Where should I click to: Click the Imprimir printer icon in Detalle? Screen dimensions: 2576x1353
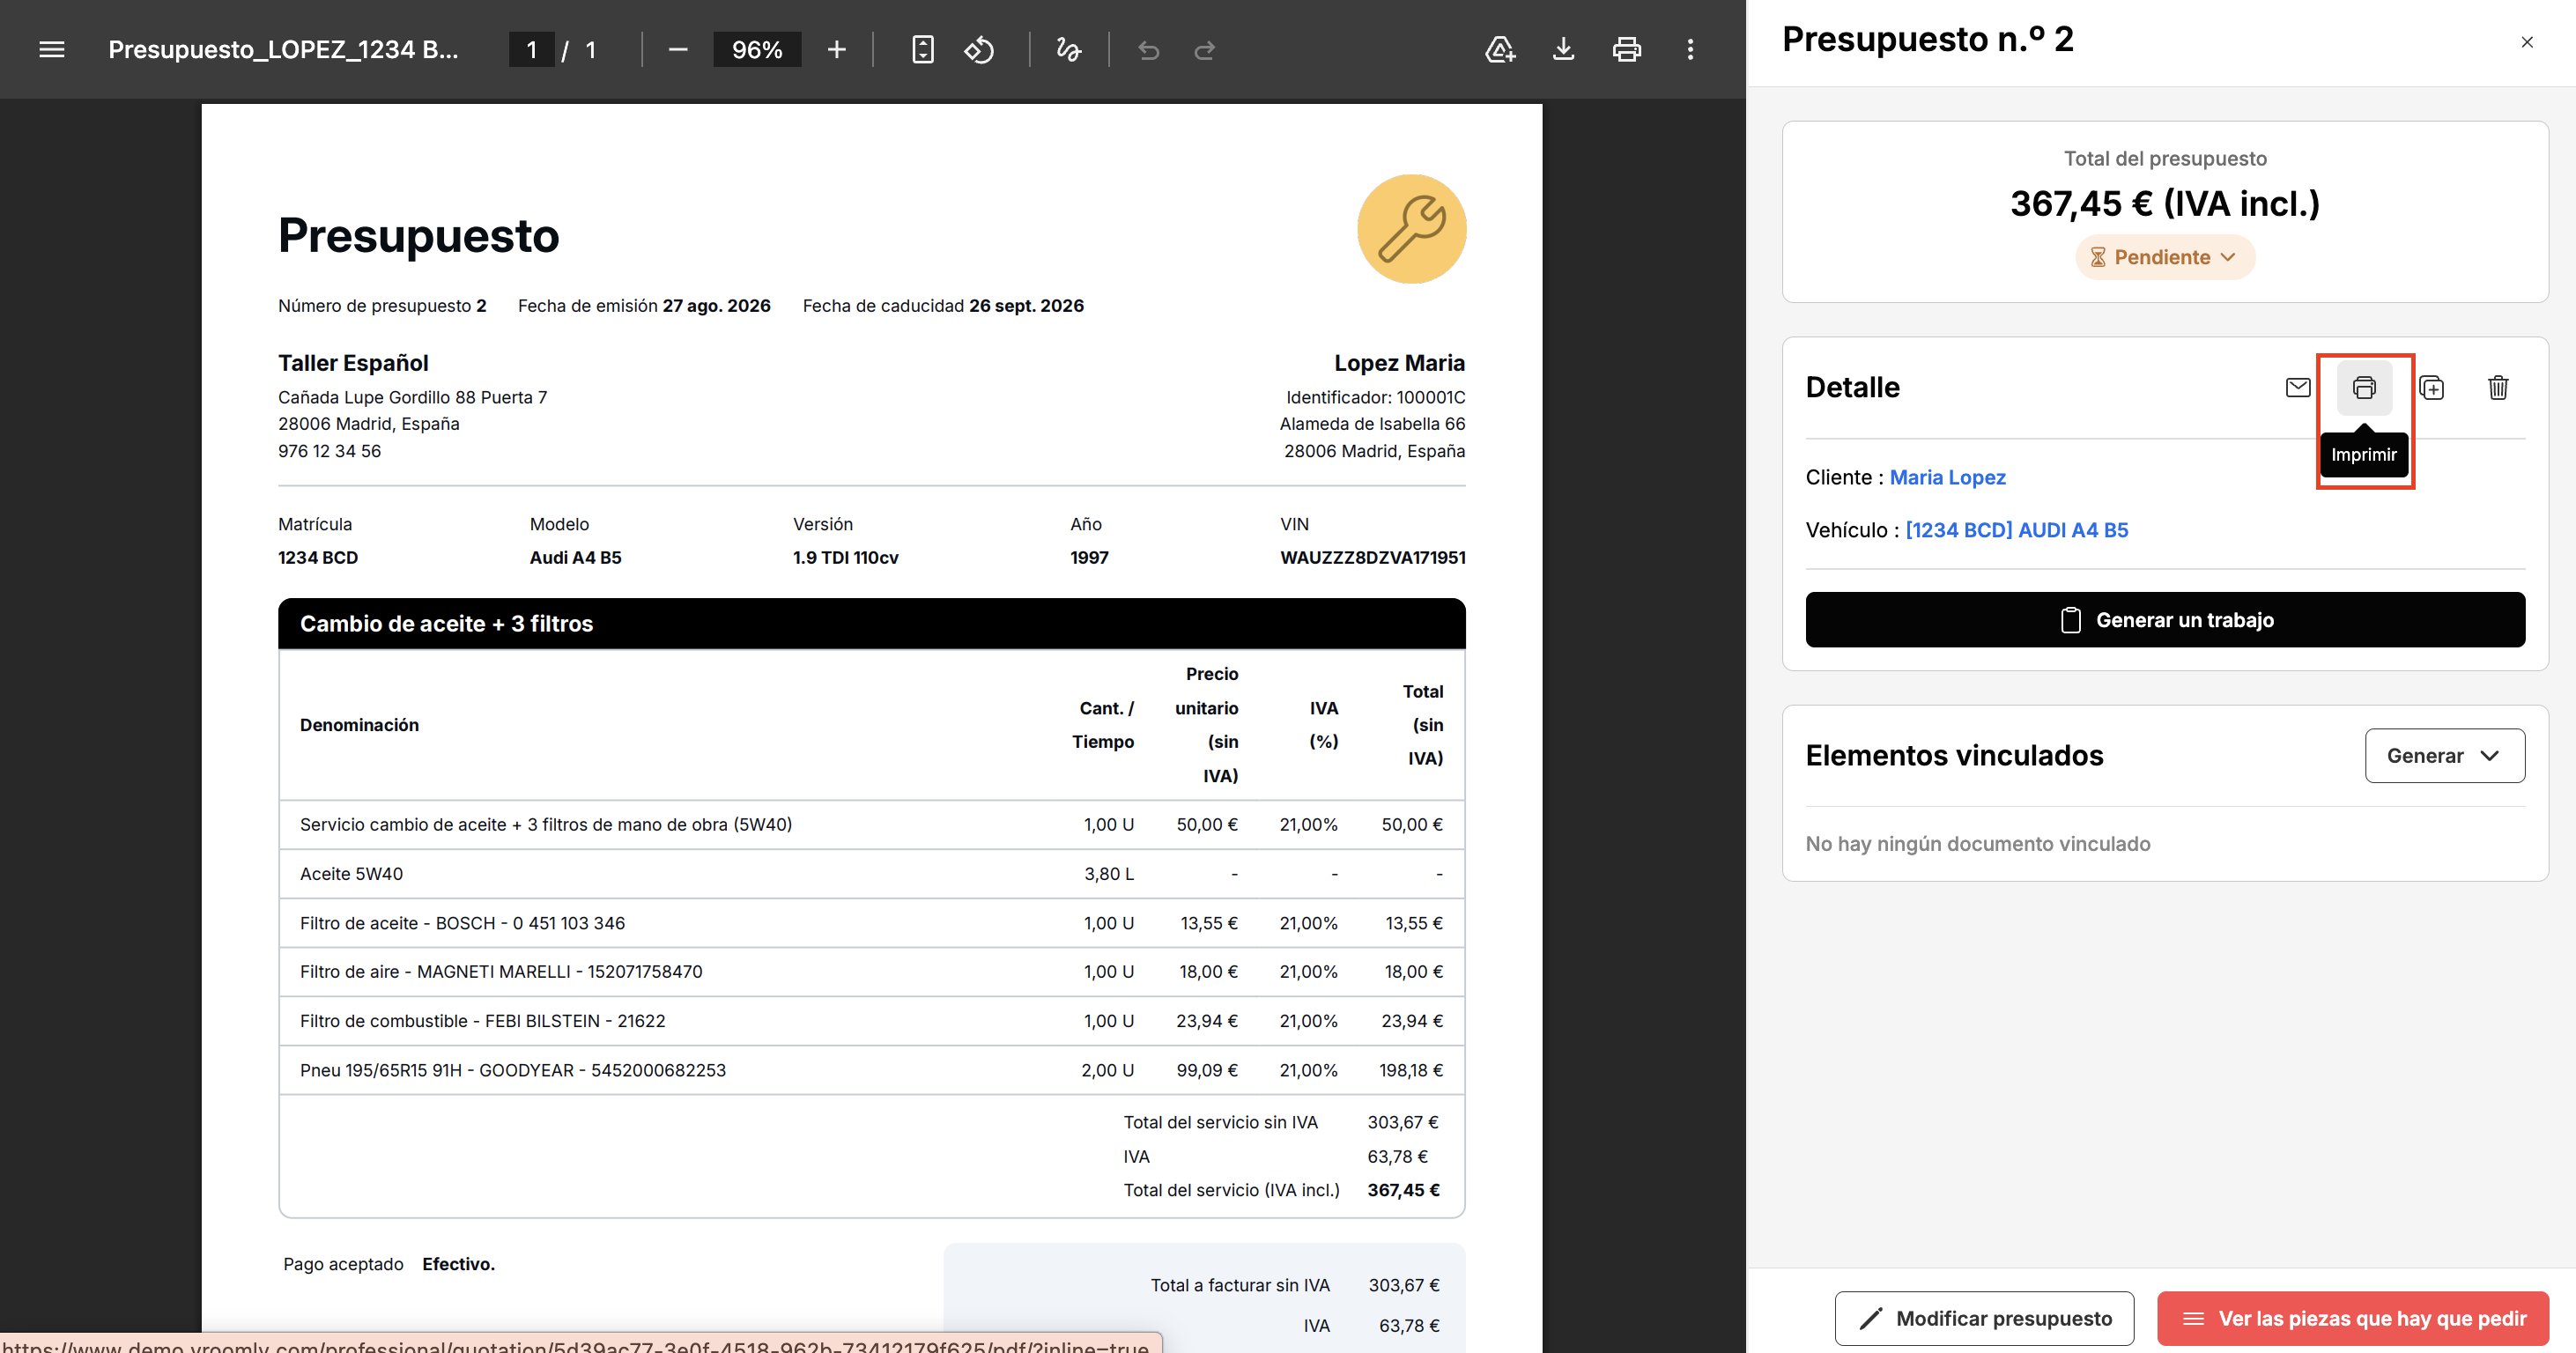[2364, 387]
